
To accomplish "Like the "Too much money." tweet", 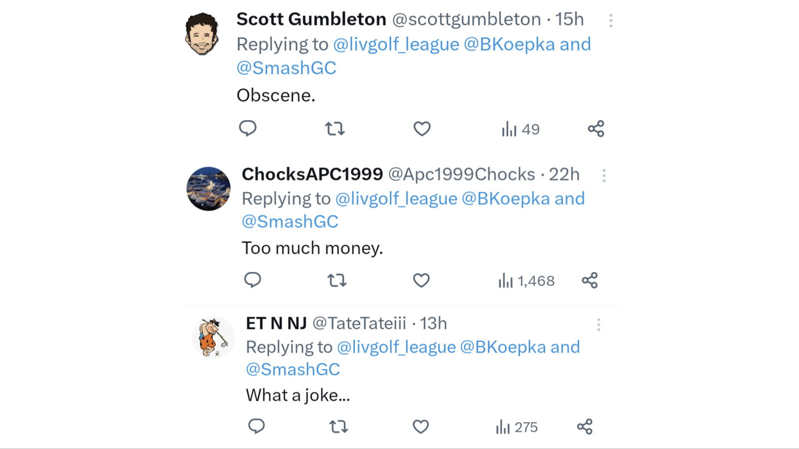I will [421, 280].
